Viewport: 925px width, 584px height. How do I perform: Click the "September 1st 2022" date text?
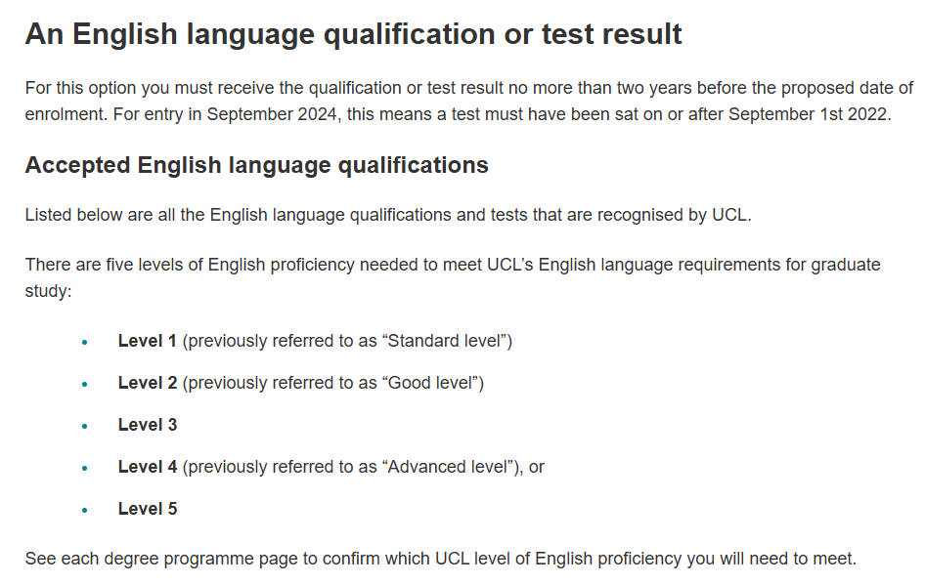click(x=809, y=113)
